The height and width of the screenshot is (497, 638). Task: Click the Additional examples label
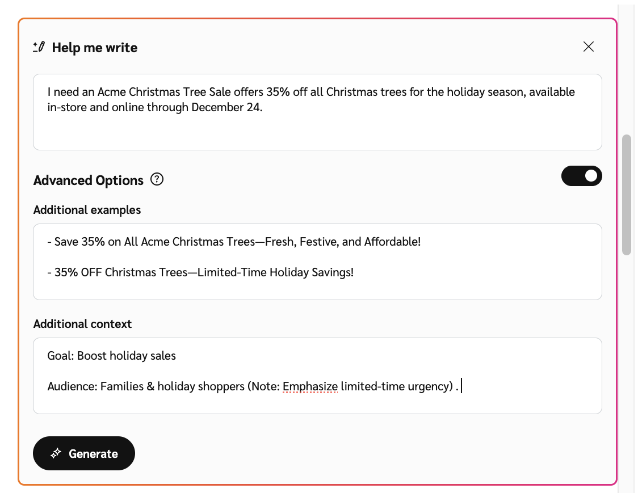click(x=87, y=210)
